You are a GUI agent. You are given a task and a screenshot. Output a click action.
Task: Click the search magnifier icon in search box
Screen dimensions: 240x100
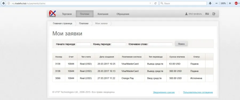tap(162, 3)
